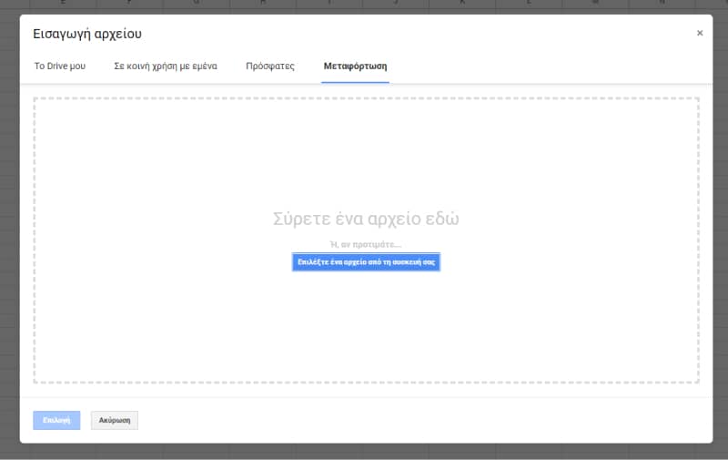Image resolution: width=728 pixels, height=460 pixels.
Task: Click the "Ή, αν προτιμάτε..." text
Action: point(366,244)
